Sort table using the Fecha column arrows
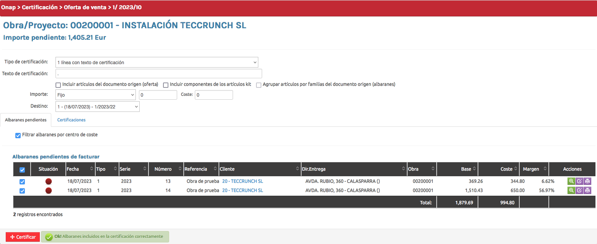 (91, 169)
